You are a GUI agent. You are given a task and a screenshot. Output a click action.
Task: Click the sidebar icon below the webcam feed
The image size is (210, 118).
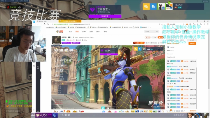(x=34, y=66)
